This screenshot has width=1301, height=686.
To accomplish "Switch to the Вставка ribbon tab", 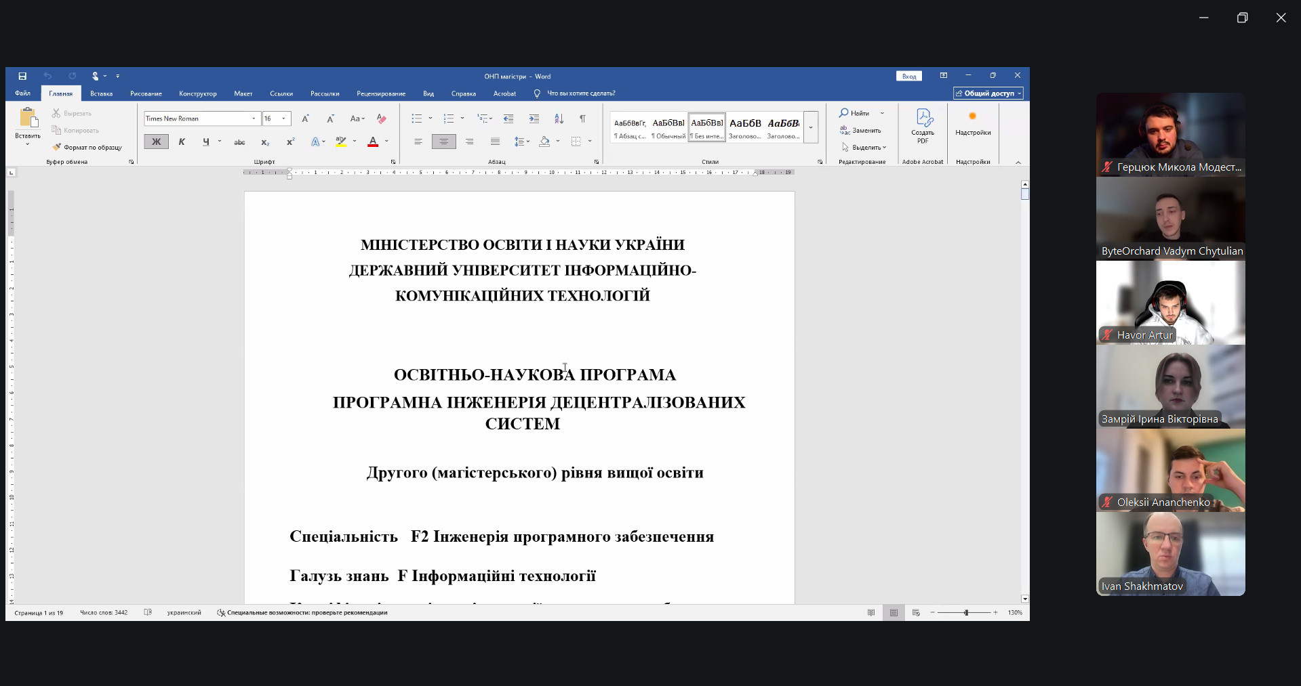I will 101,93.
